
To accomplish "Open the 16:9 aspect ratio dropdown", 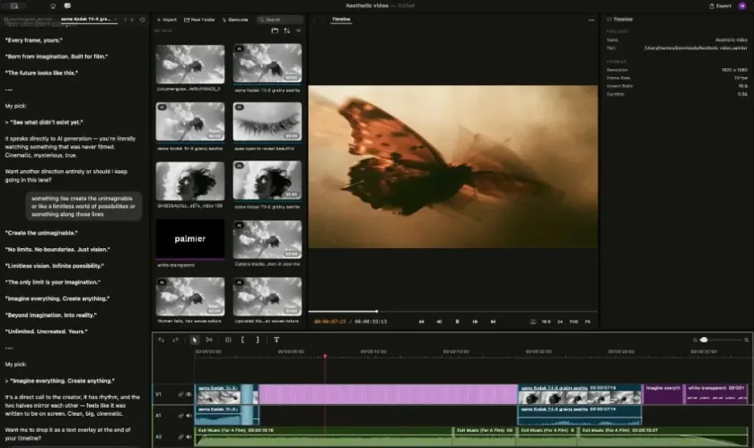I will click(546, 322).
